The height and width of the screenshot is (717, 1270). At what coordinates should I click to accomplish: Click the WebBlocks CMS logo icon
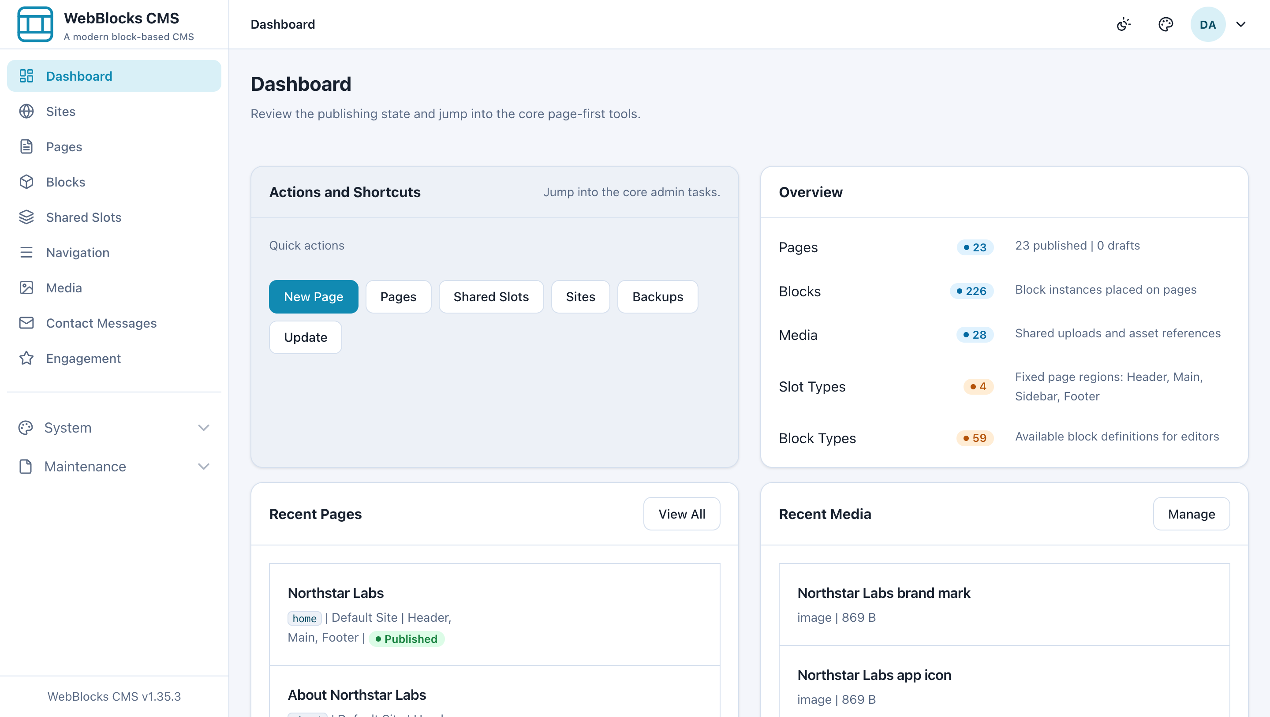pyautogui.click(x=35, y=24)
